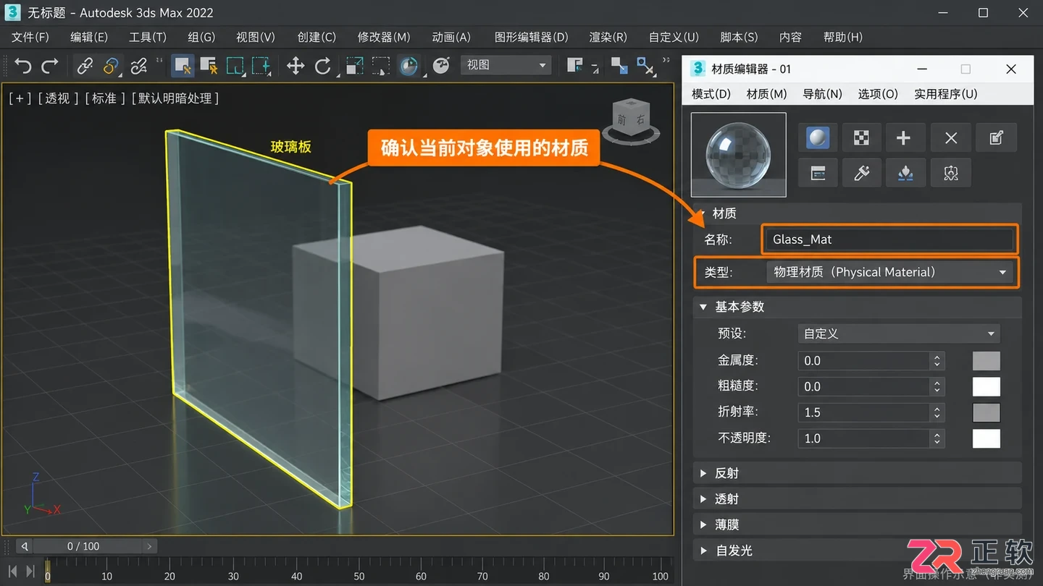Click the X delete icon in Material Editor toolbar
Screen dimensions: 1043x586
click(951, 138)
